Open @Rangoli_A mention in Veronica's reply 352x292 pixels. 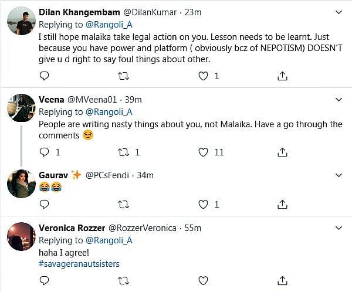(x=109, y=240)
